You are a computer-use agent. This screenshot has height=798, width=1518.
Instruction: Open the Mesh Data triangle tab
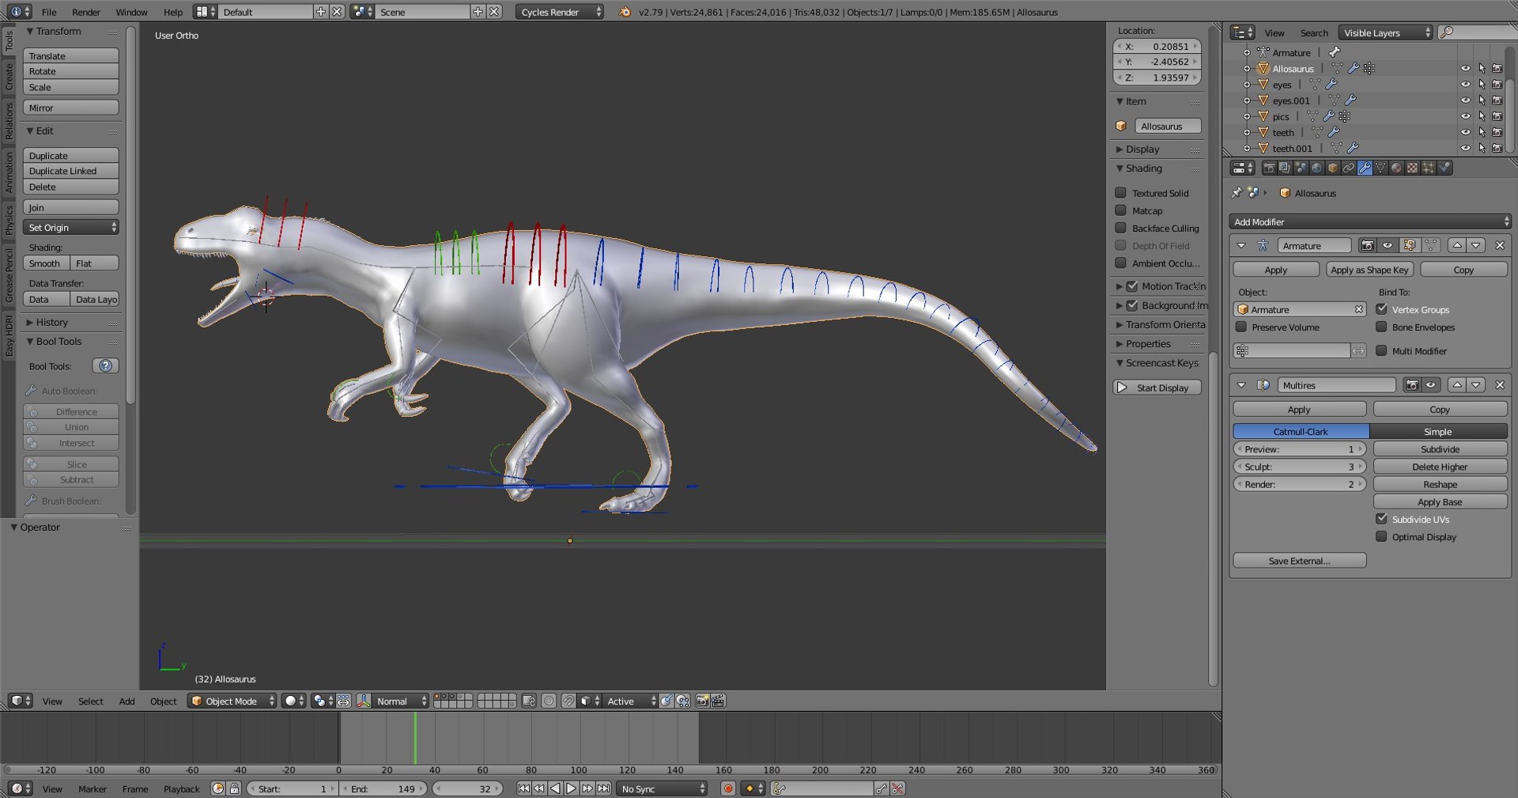(1380, 168)
